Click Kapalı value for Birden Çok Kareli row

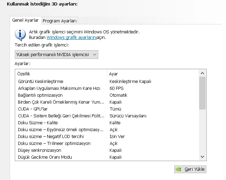(x=115, y=102)
